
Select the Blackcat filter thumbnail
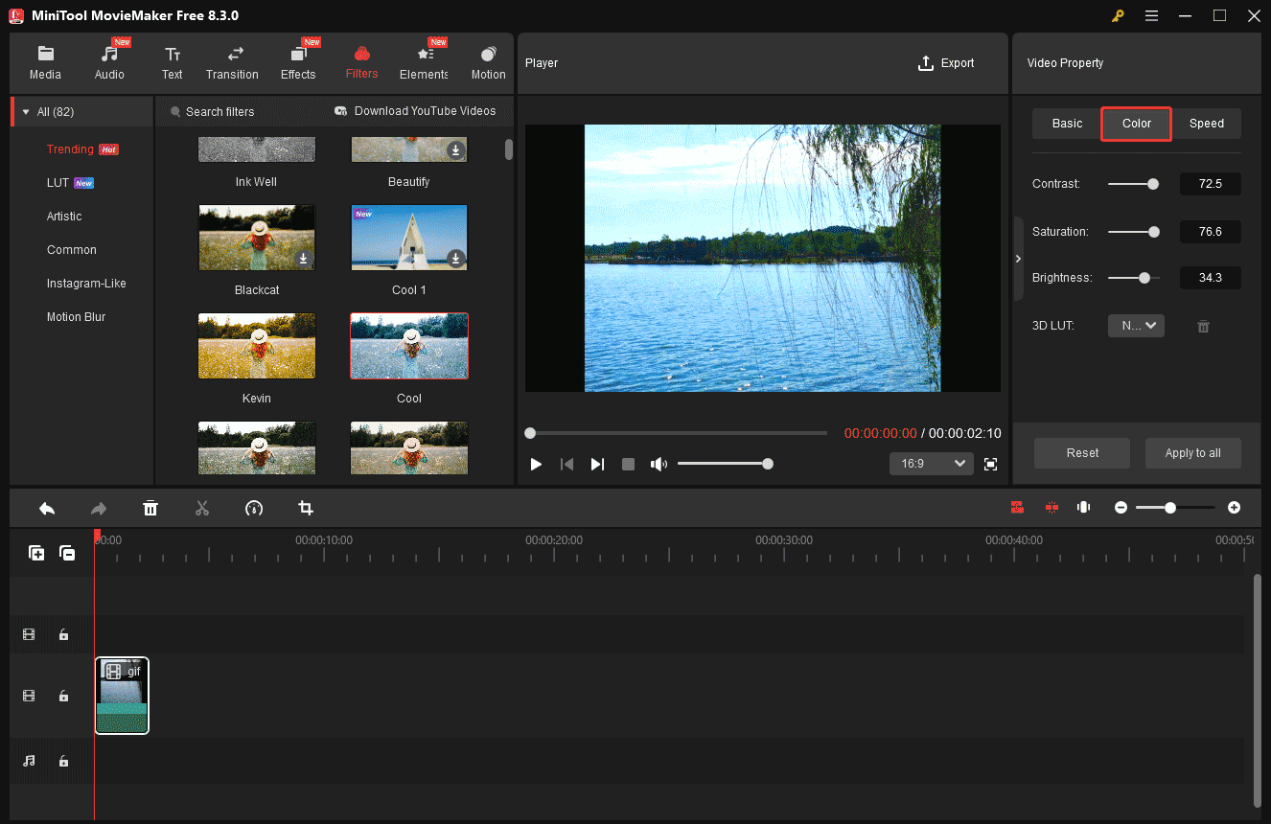click(x=257, y=238)
